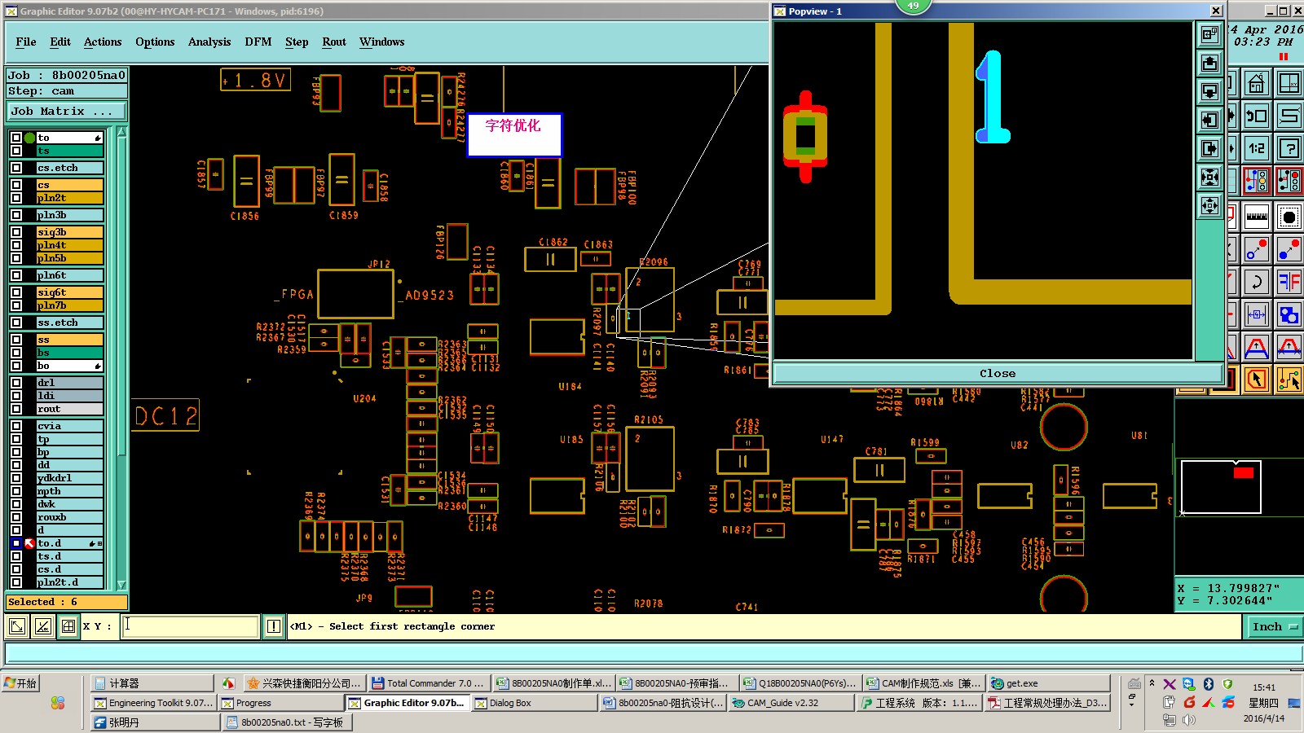Open the Analysis menu
Screen dimensions: 1304x733
click(209, 42)
